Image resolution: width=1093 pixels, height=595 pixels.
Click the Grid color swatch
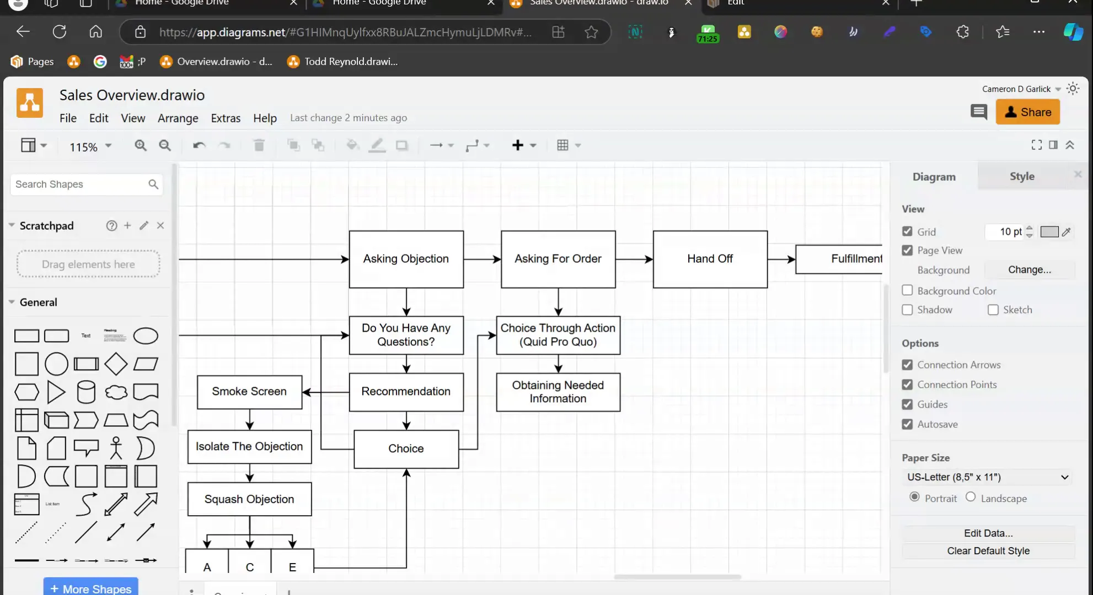point(1051,231)
